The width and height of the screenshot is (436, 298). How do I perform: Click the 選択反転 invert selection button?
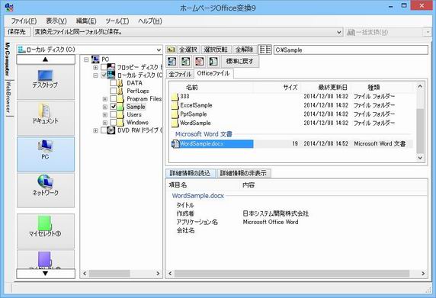tap(216, 50)
